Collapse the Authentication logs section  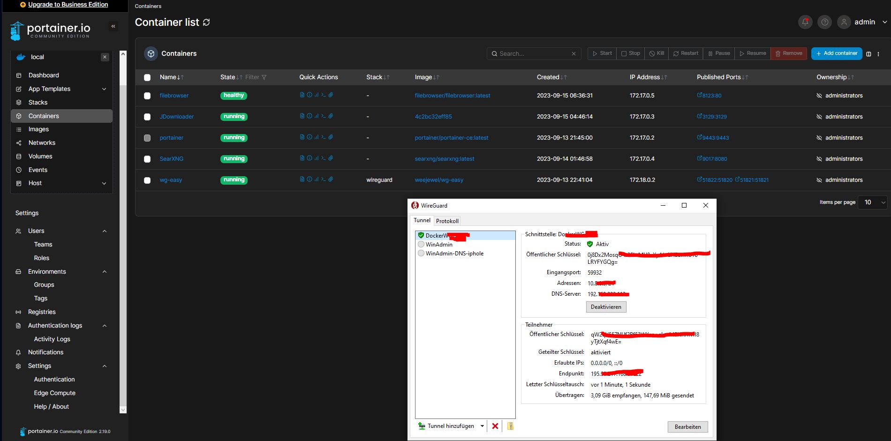point(105,326)
